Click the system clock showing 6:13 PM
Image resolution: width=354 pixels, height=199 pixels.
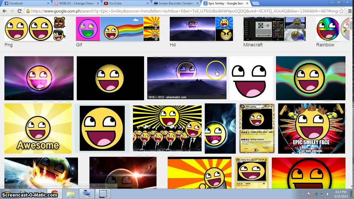coord(341,194)
